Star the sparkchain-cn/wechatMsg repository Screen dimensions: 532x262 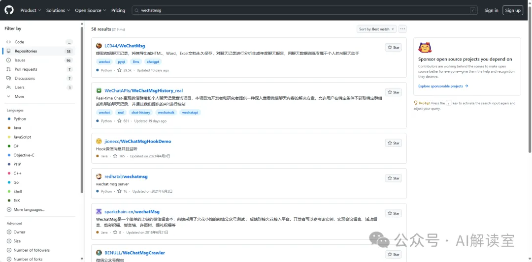click(394, 213)
